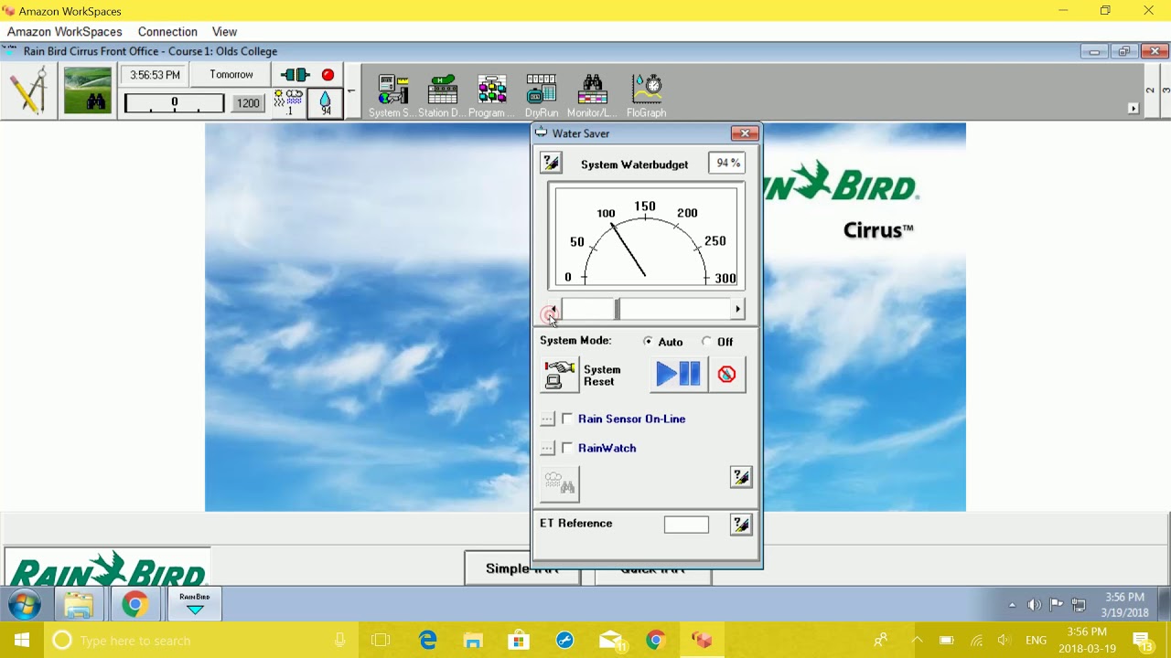Click the blue play/pause irrigation button
Image resolution: width=1171 pixels, height=658 pixels.
point(678,374)
